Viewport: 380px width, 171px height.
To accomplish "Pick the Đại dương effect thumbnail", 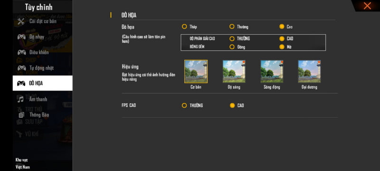I will (309, 71).
